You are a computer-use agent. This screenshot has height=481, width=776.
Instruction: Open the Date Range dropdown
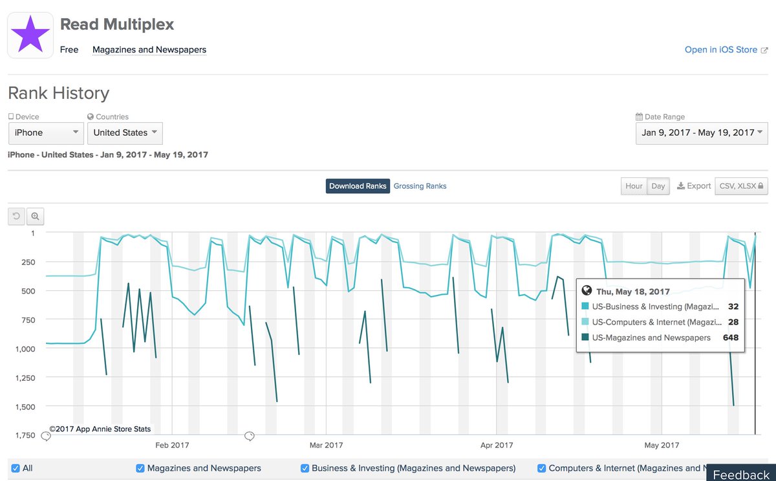pyautogui.click(x=702, y=133)
